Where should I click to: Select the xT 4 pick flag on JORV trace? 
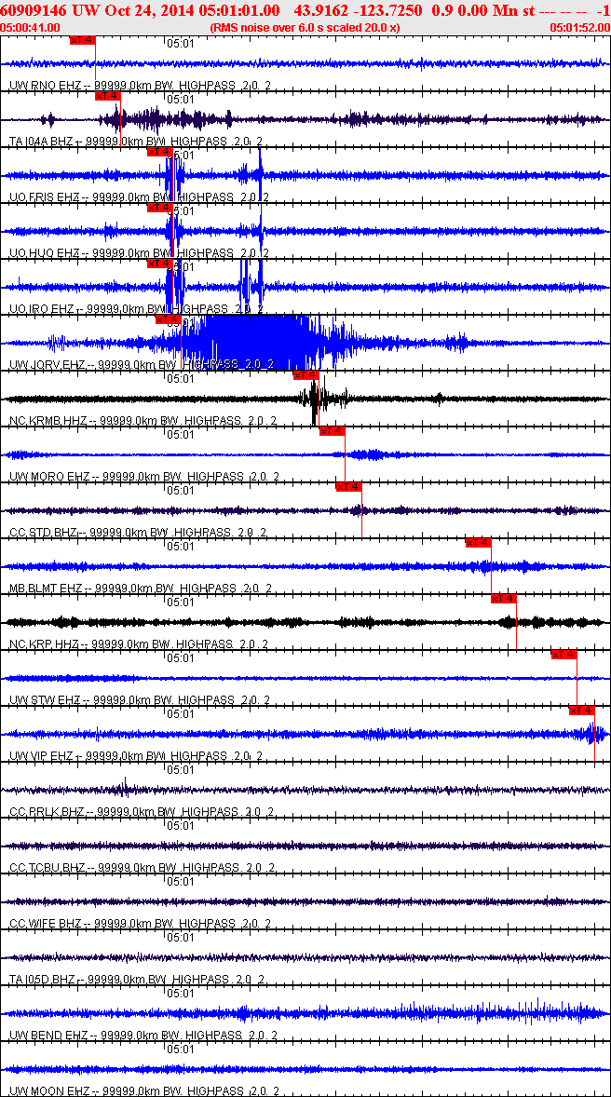coord(168,319)
